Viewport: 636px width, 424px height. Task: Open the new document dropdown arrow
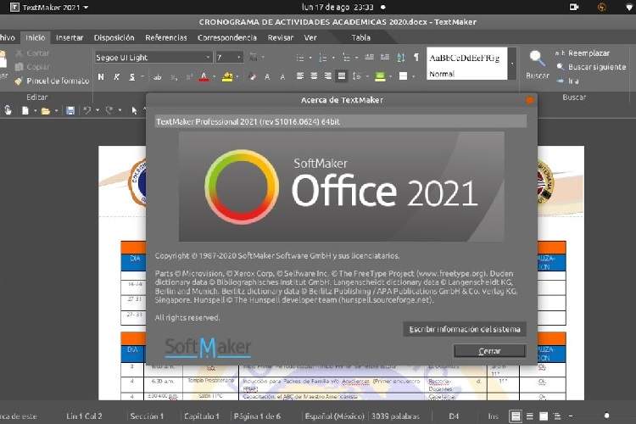click(36, 110)
